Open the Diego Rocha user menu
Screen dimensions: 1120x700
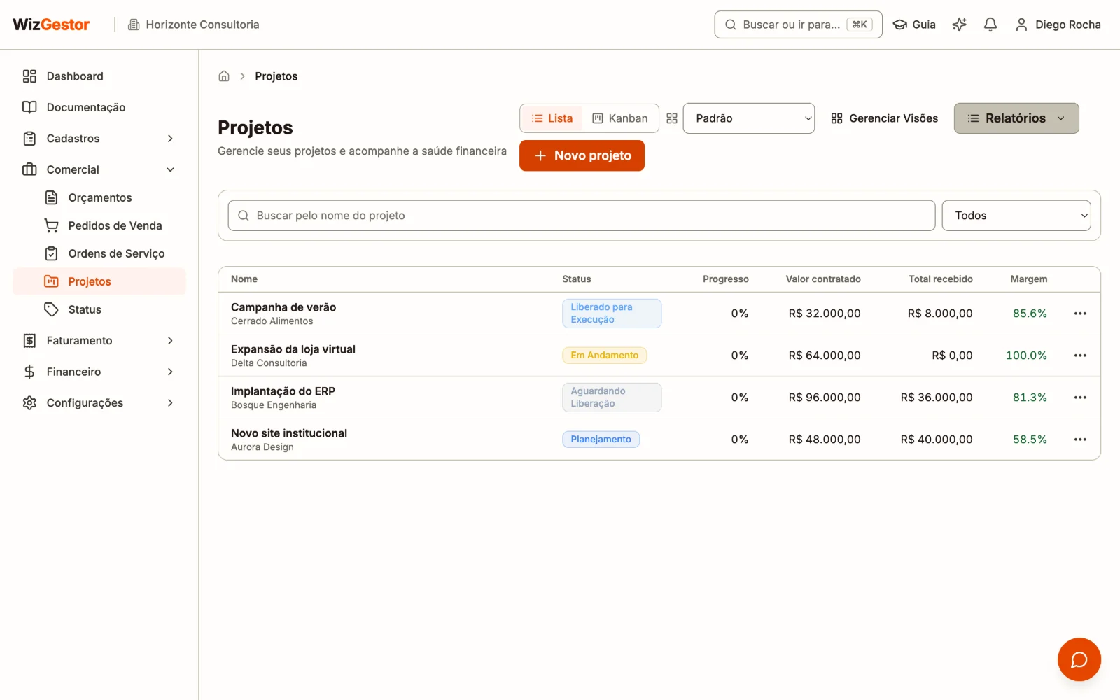click(x=1058, y=24)
